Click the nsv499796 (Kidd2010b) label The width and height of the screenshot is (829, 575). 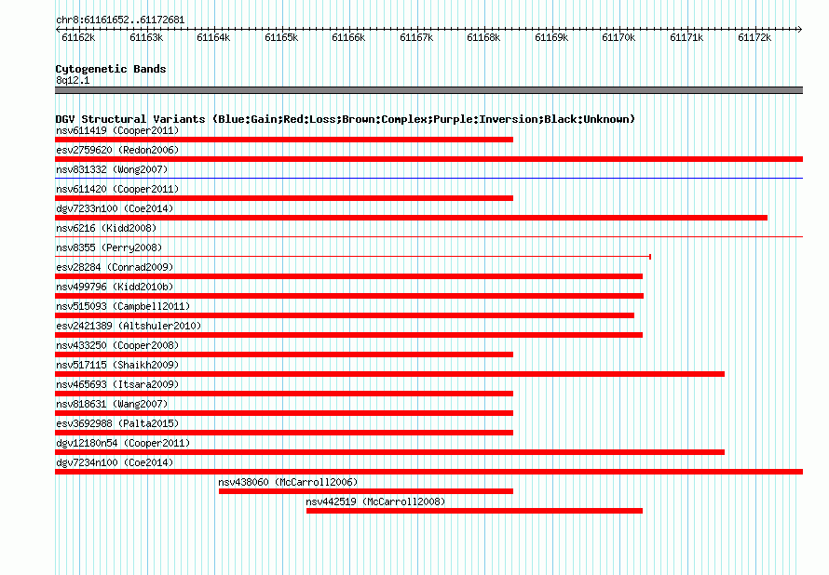pyautogui.click(x=115, y=287)
